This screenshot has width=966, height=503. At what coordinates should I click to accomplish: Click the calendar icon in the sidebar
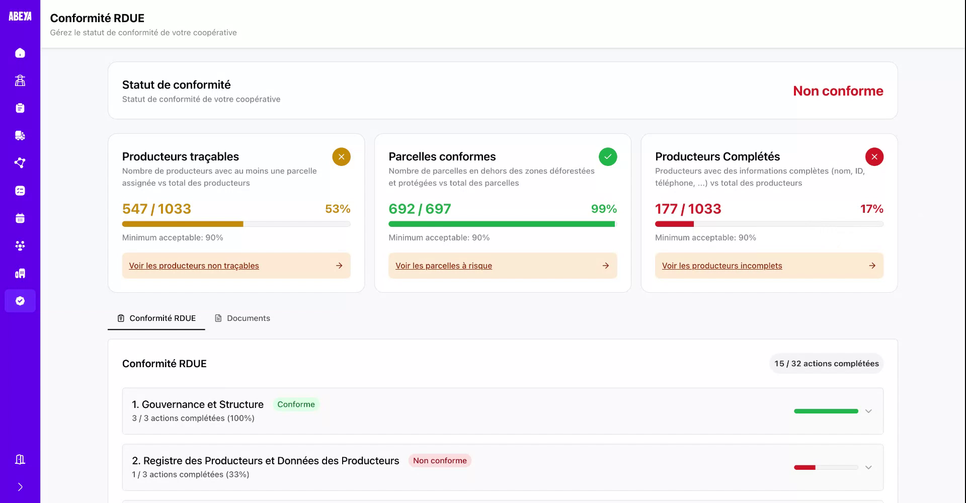pos(20,218)
